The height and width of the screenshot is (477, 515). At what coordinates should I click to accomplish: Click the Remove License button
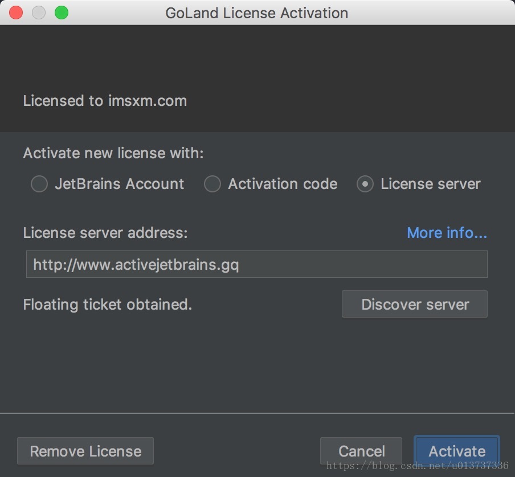pyautogui.click(x=85, y=451)
